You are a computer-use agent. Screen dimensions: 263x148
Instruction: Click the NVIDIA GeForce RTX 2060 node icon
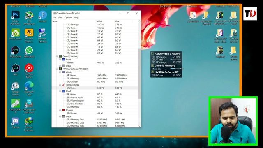[x=60, y=69]
